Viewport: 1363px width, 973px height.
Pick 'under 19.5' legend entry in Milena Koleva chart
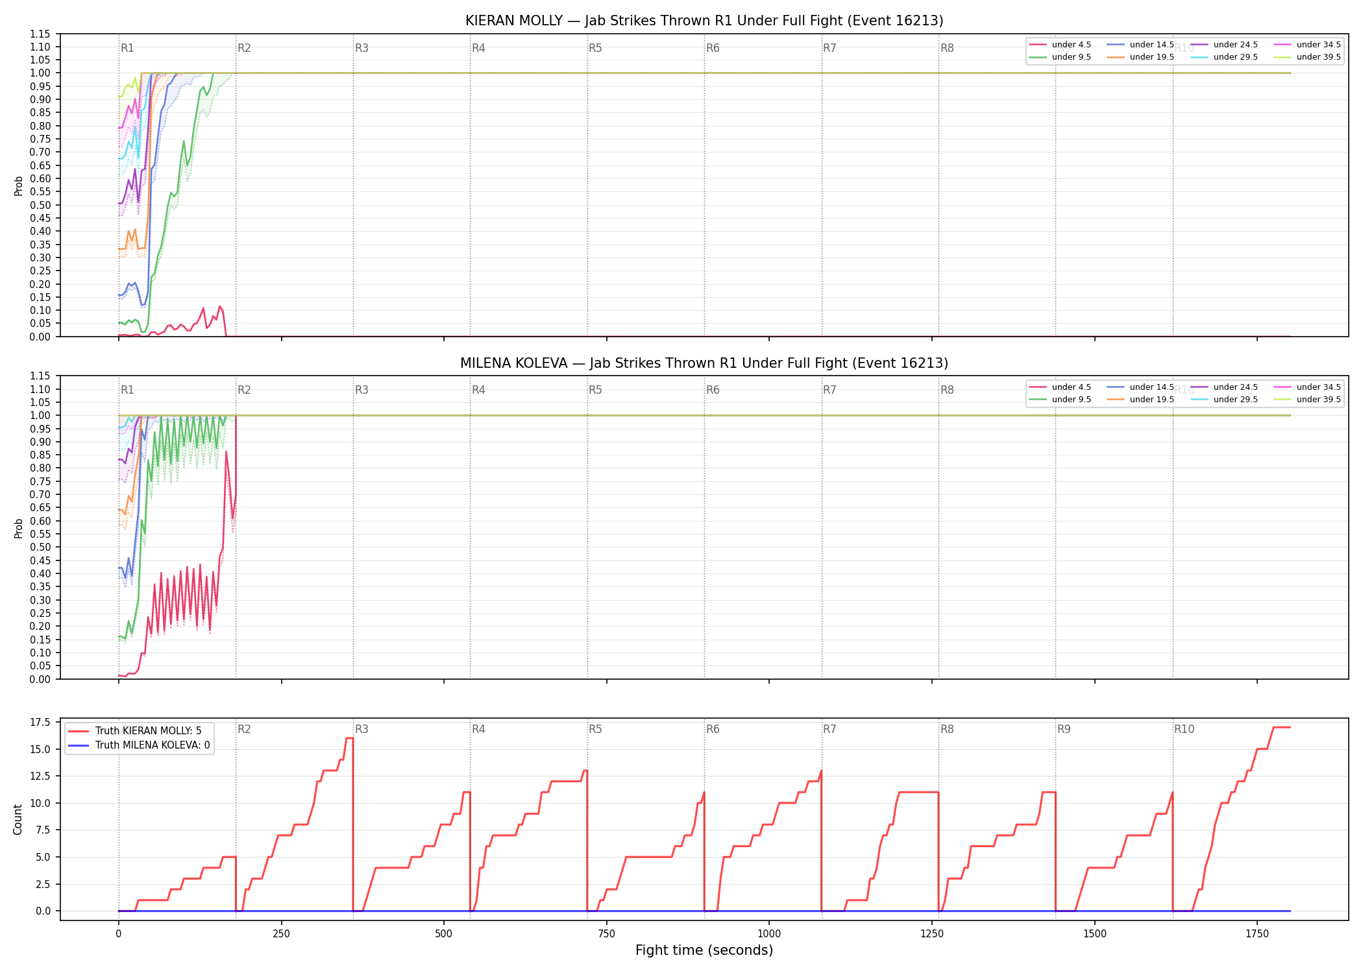tap(1141, 400)
